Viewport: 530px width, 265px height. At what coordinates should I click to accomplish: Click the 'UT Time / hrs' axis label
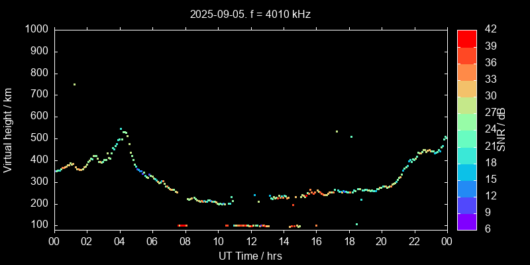coord(250,256)
